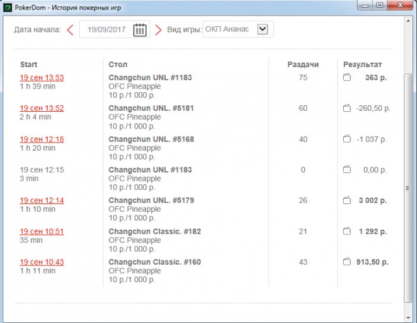Click the 21 hands count
Viewport: 417px width, 323px height.
click(303, 231)
